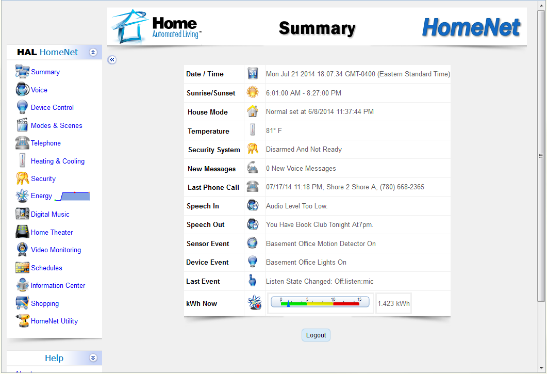This screenshot has width=547, height=374.
Task: Click the Schedules calendar grid icon
Action: click(22, 268)
